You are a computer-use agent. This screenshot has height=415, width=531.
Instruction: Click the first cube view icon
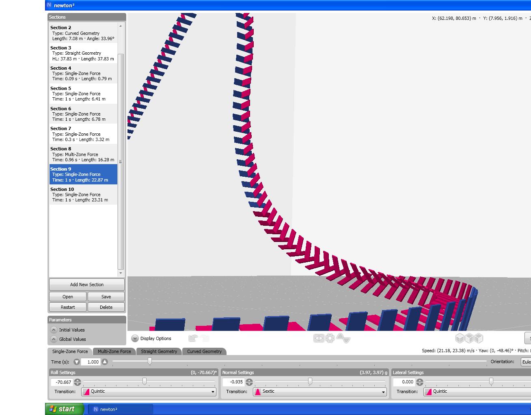point(460,338)
